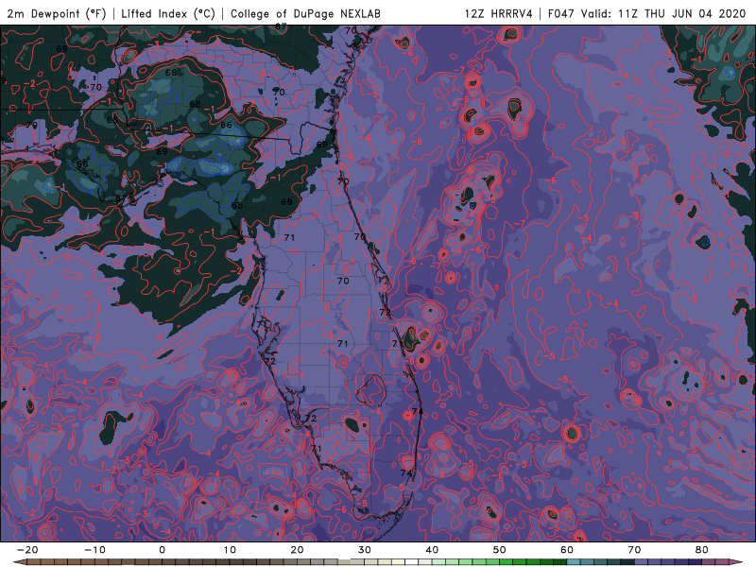Click the 20 label on the color scale
The image size is (756, 567).
click(297, 550)
